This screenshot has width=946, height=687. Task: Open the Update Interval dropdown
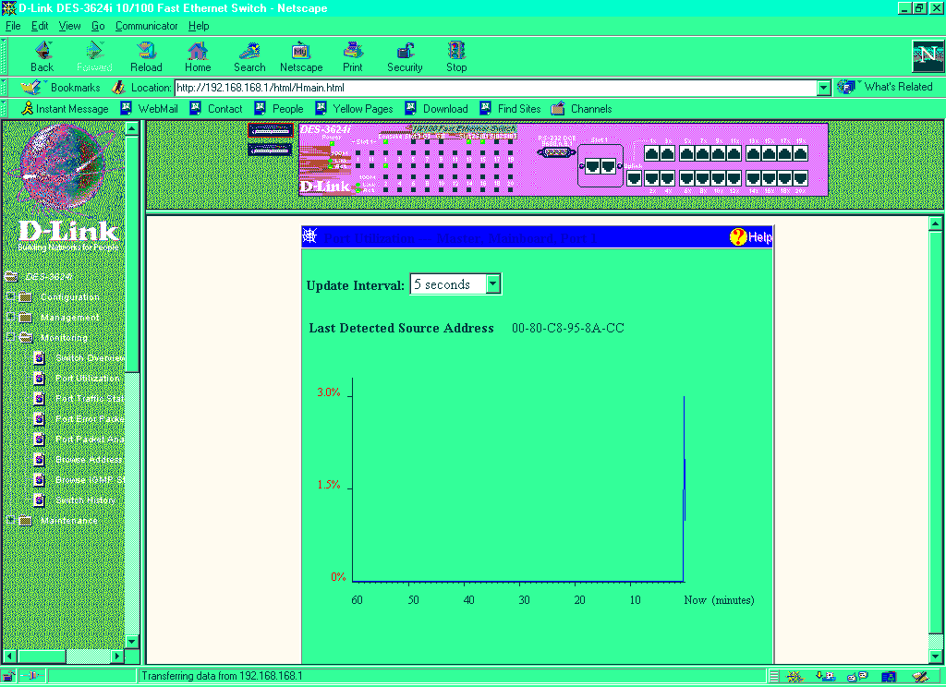click(x=492, y=284)
